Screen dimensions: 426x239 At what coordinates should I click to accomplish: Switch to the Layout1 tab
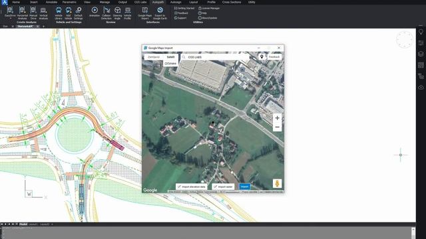pyautogui.click(x=33, y=224)
